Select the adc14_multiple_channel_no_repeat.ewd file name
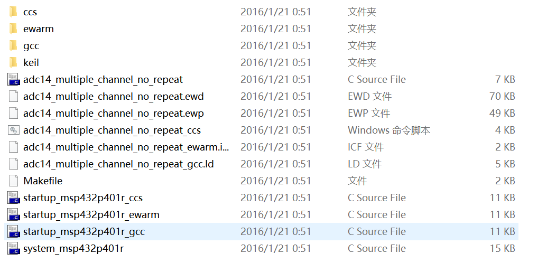Image resolution: width=547 pixels, height=263 pixels. (x=113, y=96)
